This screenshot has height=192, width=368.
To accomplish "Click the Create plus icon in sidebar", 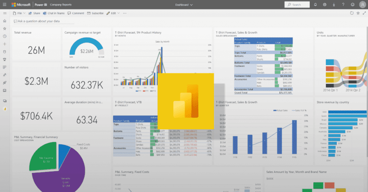I will tap(5, 44).
